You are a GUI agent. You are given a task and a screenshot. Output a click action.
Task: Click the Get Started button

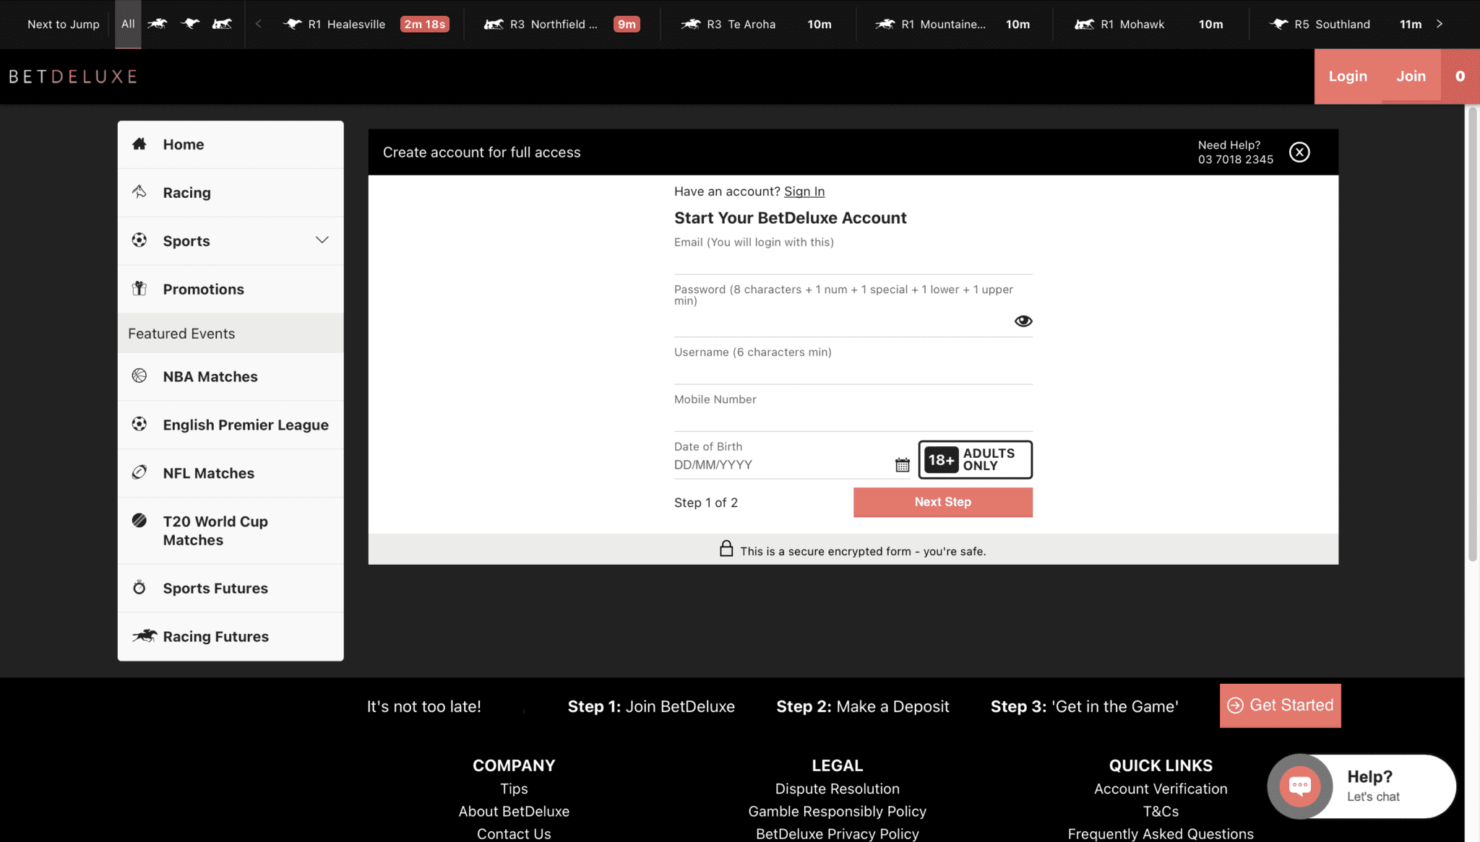click(x=1280, y=706)
